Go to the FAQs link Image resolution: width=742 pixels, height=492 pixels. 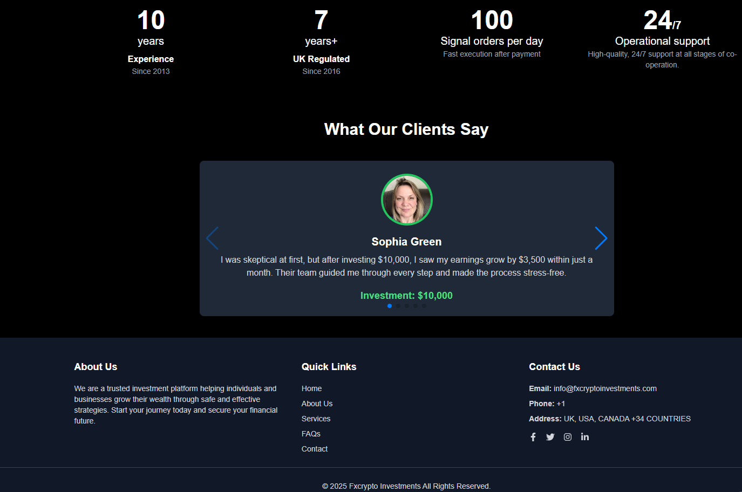click(311, 434)
